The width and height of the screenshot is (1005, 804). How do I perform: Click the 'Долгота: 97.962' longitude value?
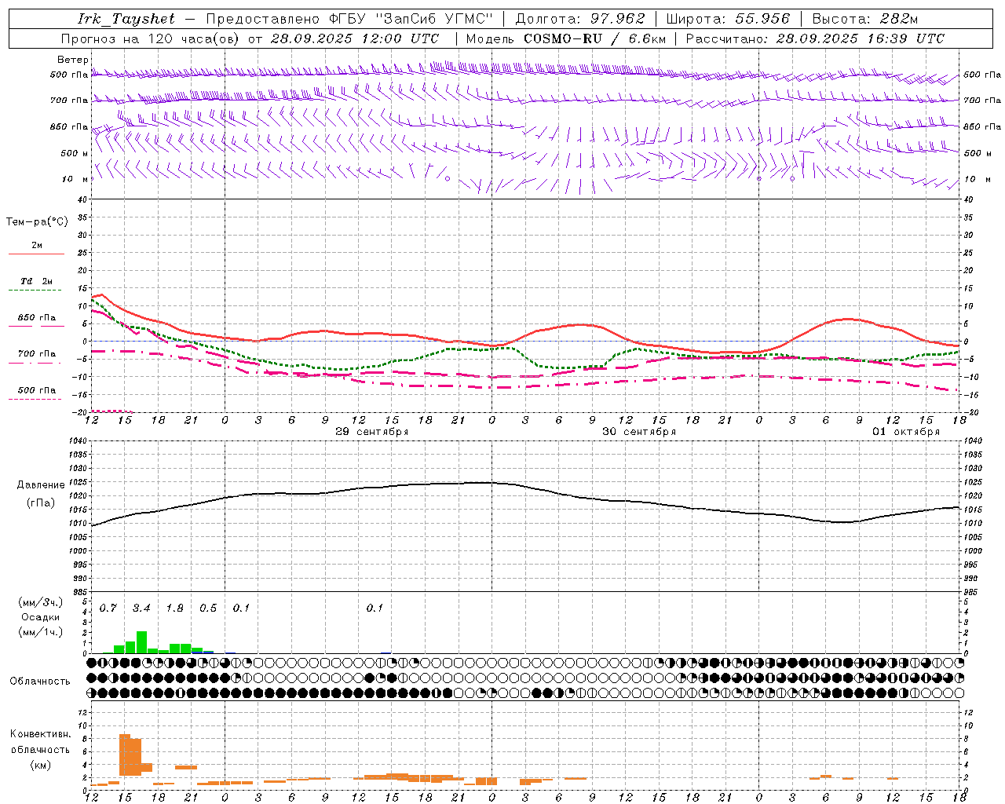[x=580, y=19]
